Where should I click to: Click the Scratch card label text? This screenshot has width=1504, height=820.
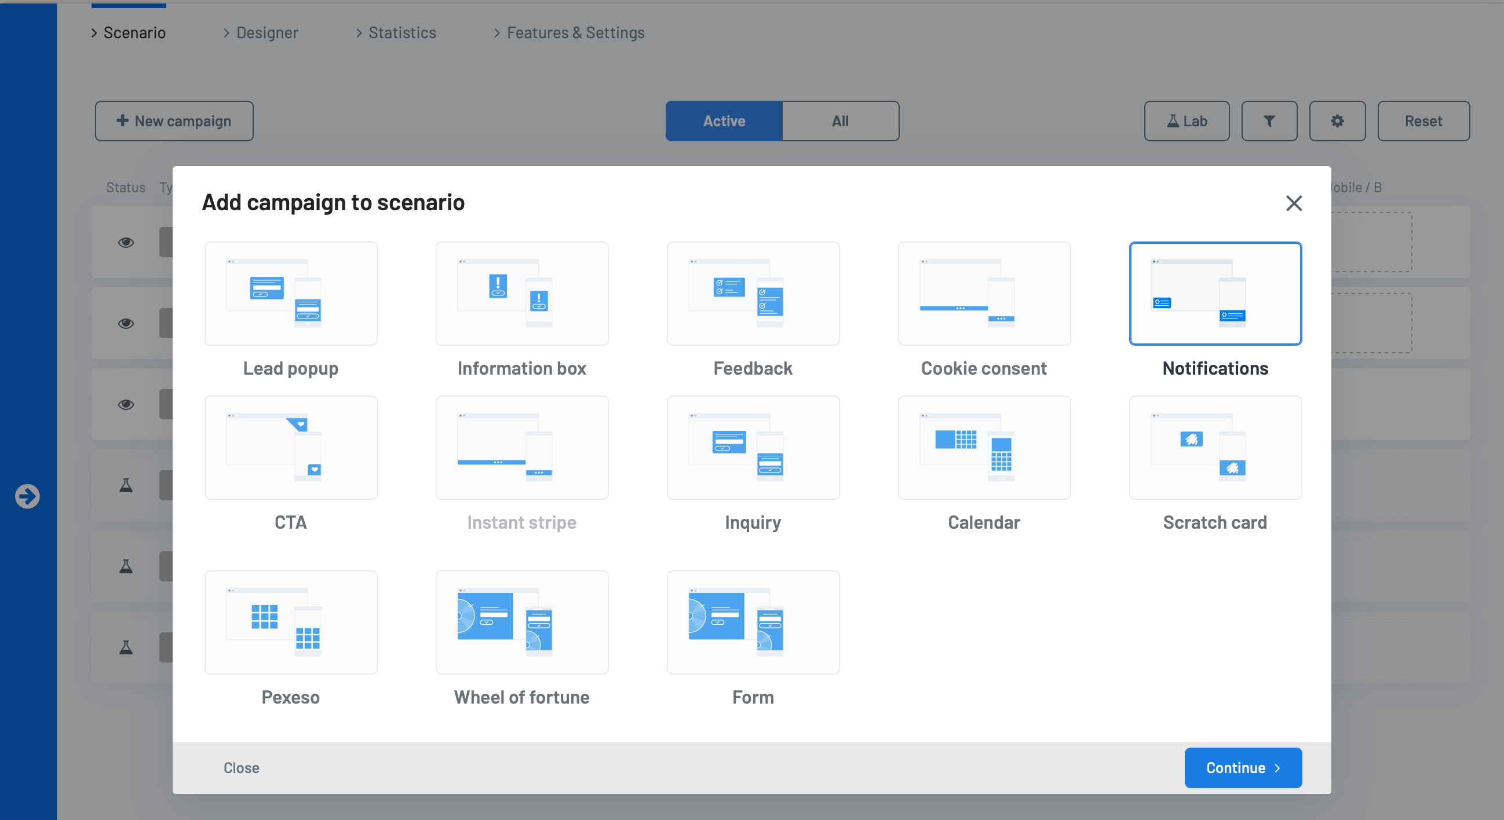point(1215,522)
